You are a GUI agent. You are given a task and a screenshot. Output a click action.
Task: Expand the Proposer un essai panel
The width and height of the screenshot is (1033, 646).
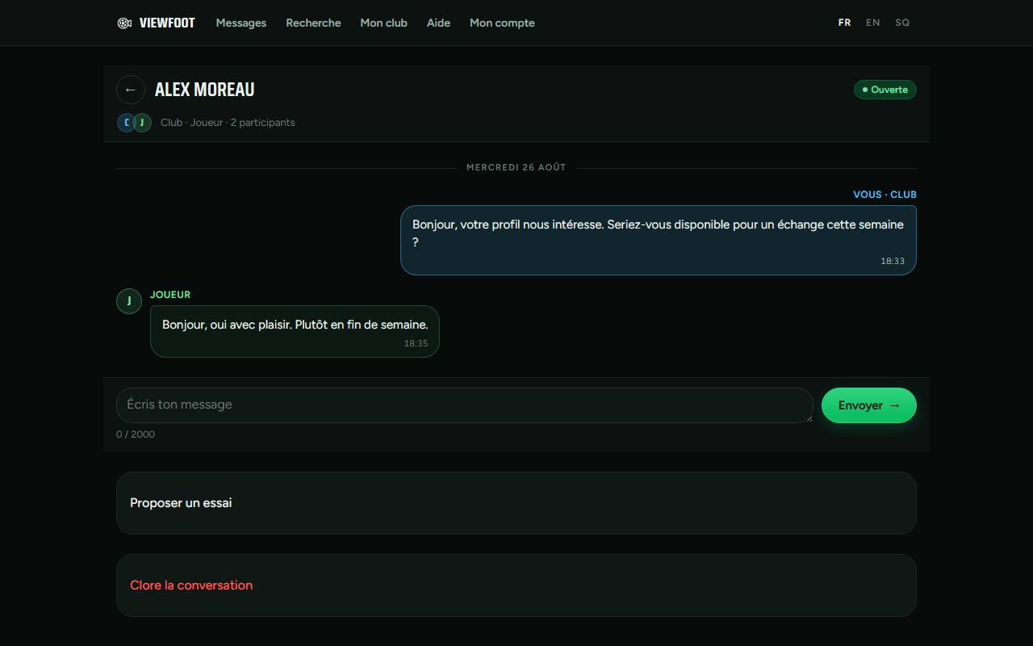click(516, 503)
